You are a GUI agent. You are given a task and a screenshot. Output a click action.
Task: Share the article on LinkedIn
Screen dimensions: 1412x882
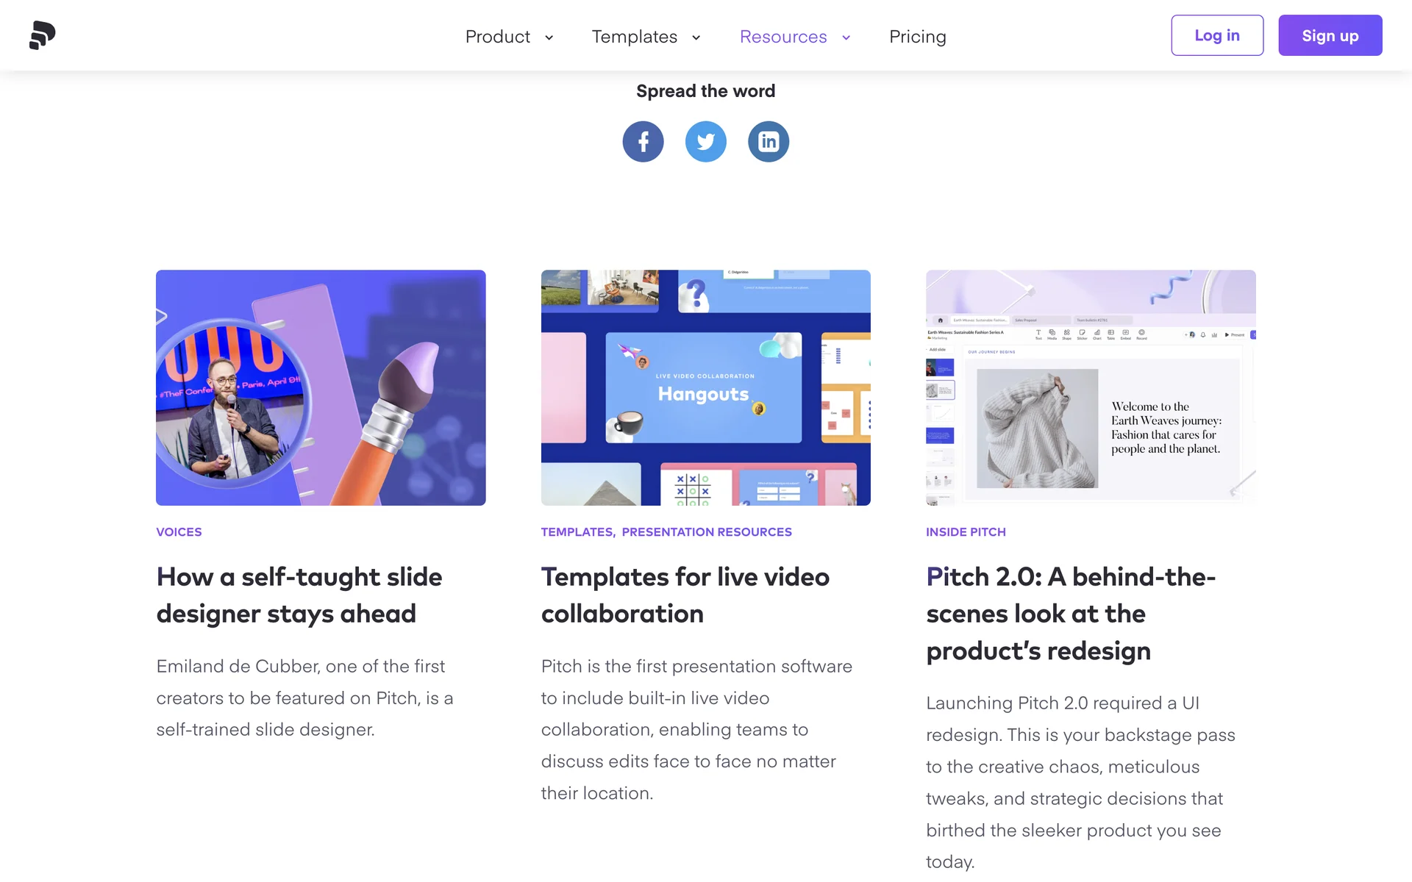pyautogui.click(x=769, y=141)
